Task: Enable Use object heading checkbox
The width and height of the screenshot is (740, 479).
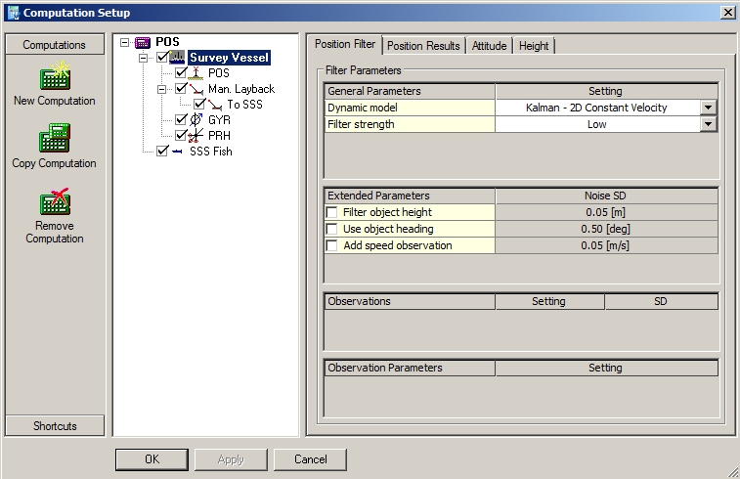Action: coord(332,229)
